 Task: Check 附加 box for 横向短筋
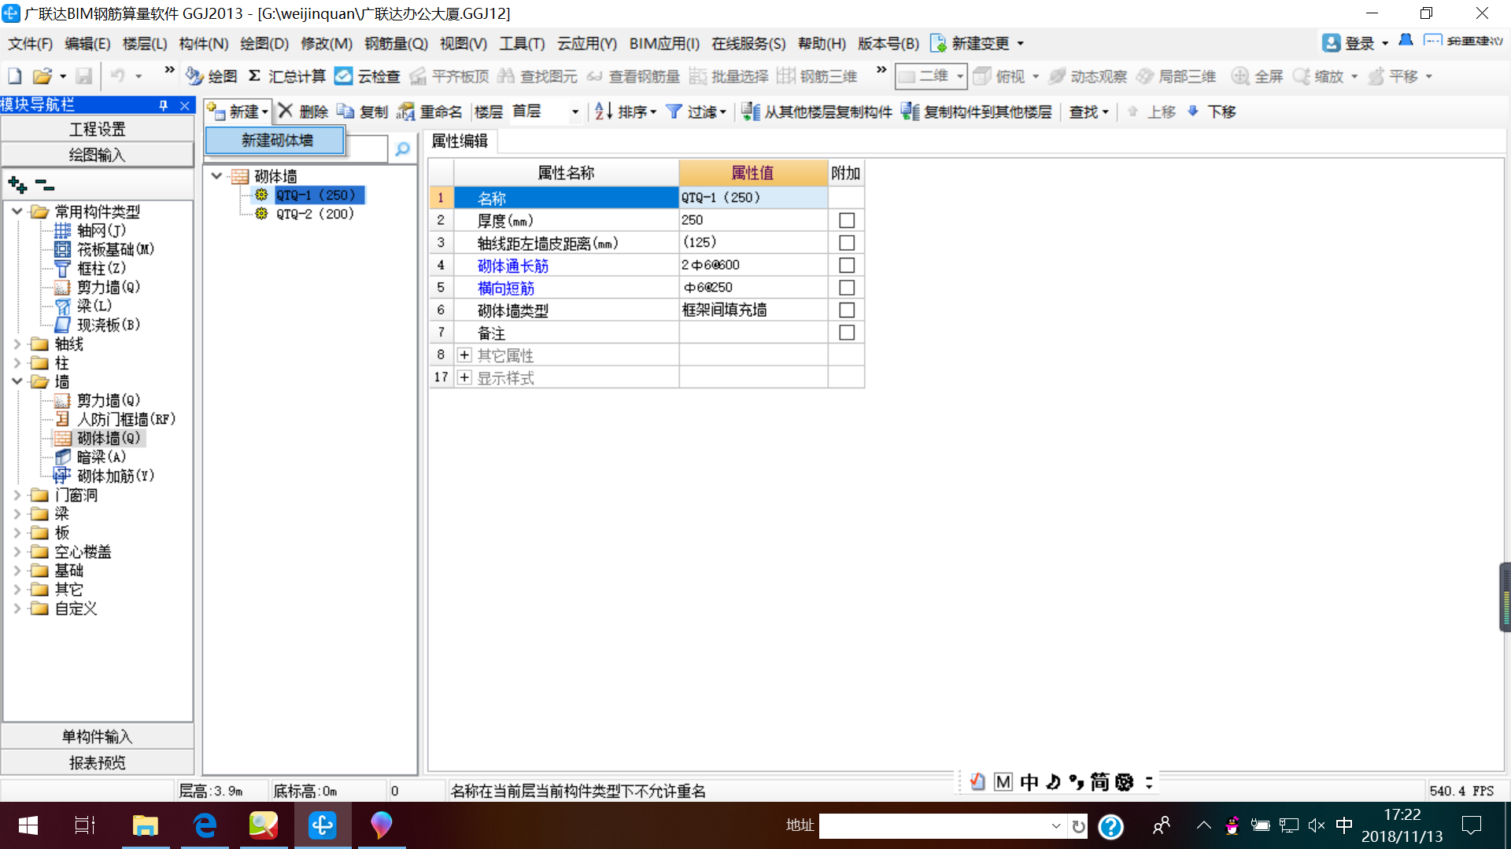(847, 288)
